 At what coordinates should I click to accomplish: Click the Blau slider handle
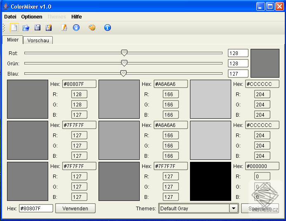[123, 73]
